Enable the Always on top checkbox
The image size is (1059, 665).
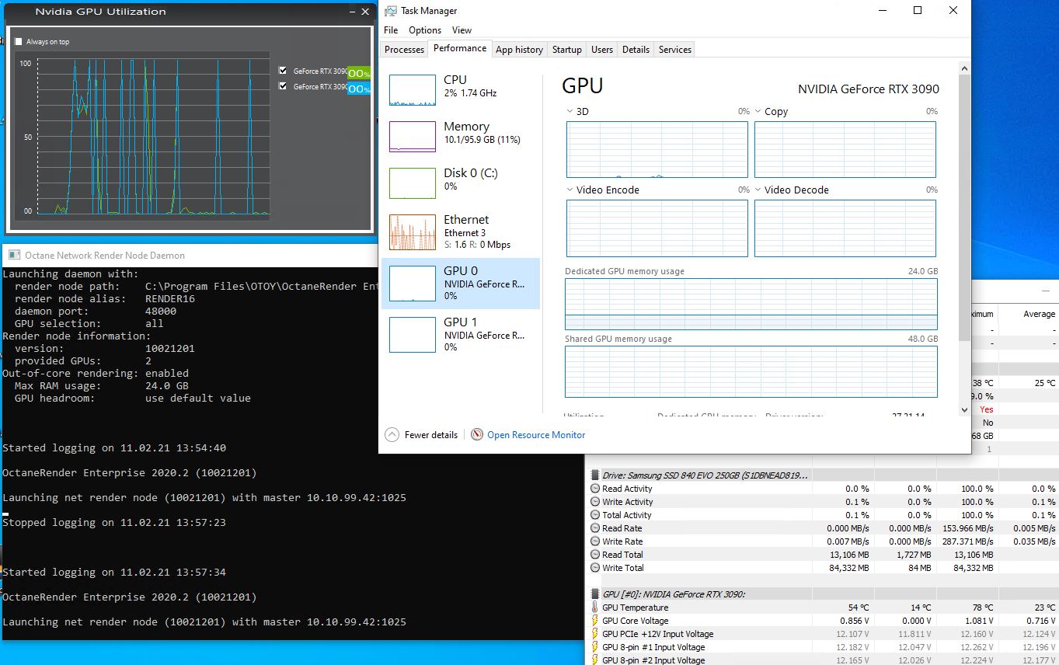pos(19,42)
